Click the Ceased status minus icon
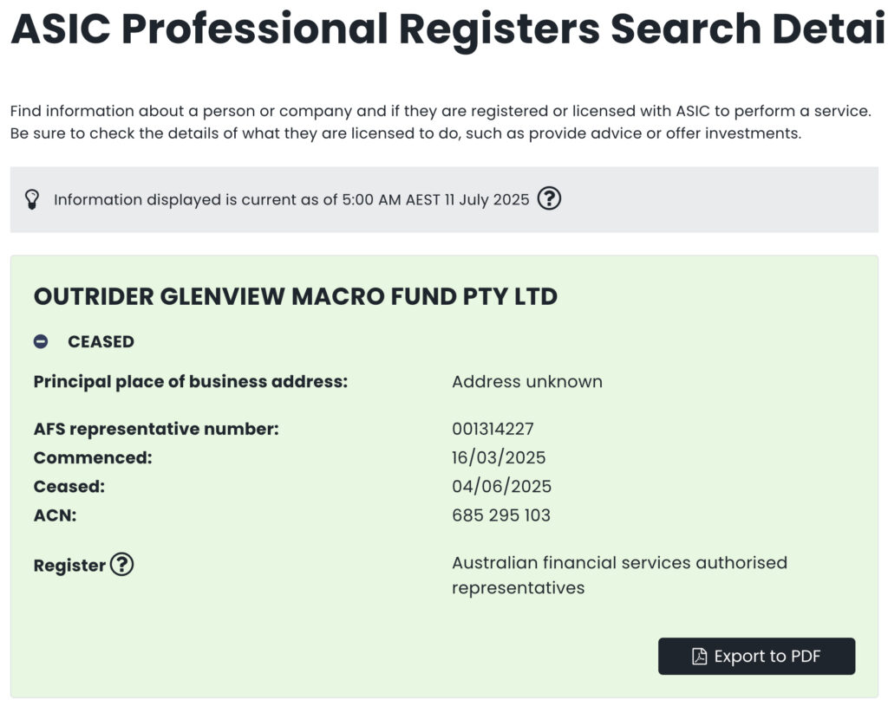This screenshot has width=888, height=706. (41, 341)
